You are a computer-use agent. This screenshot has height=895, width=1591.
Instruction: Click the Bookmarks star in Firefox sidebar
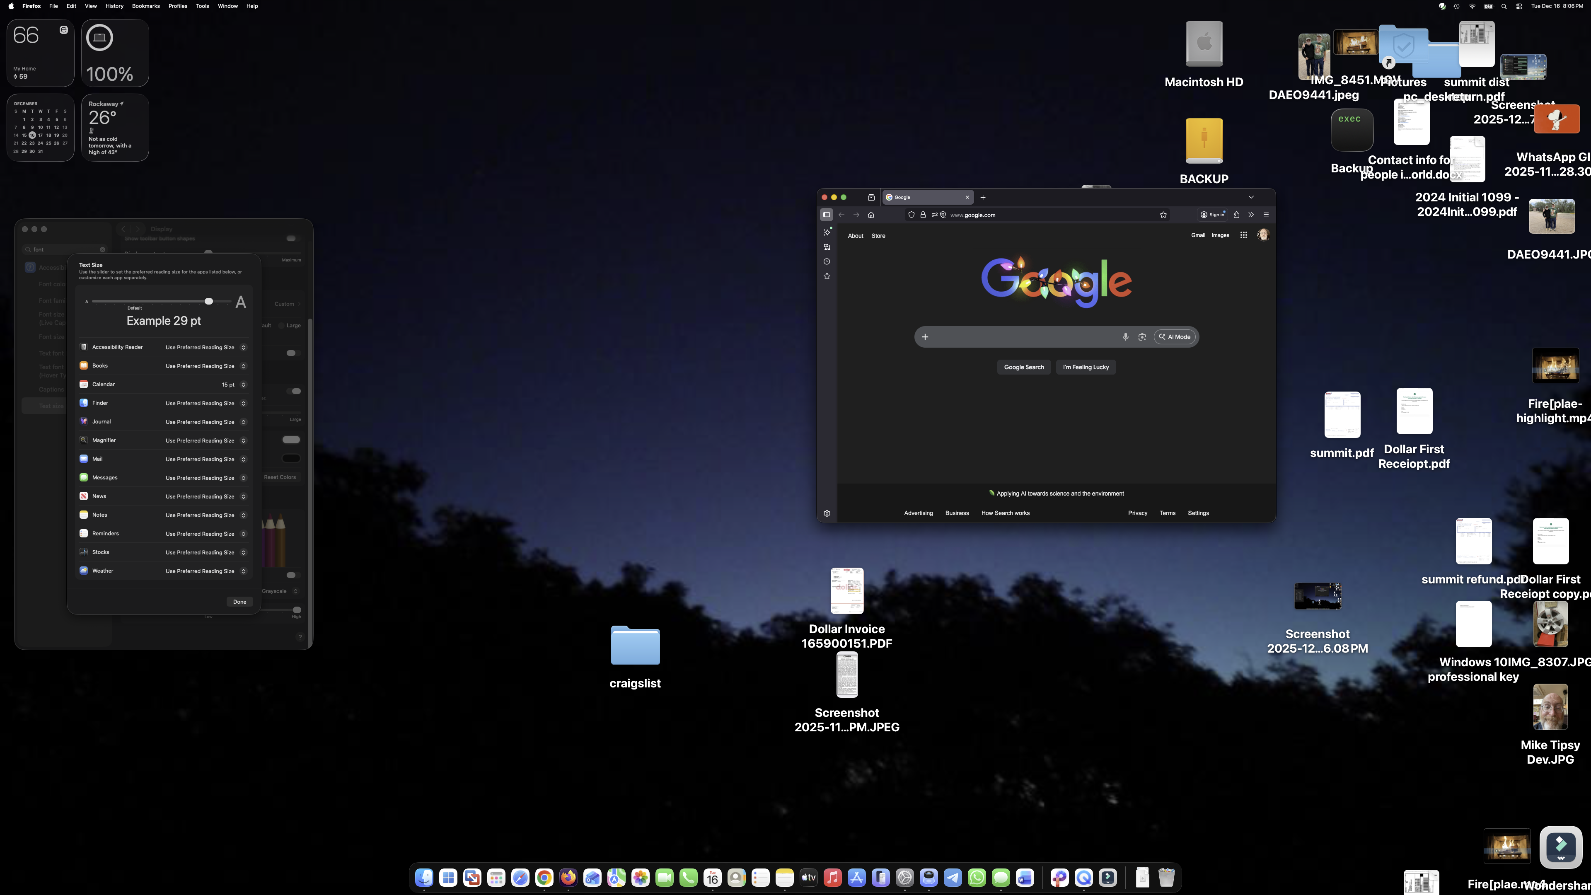tap(827, 277)
